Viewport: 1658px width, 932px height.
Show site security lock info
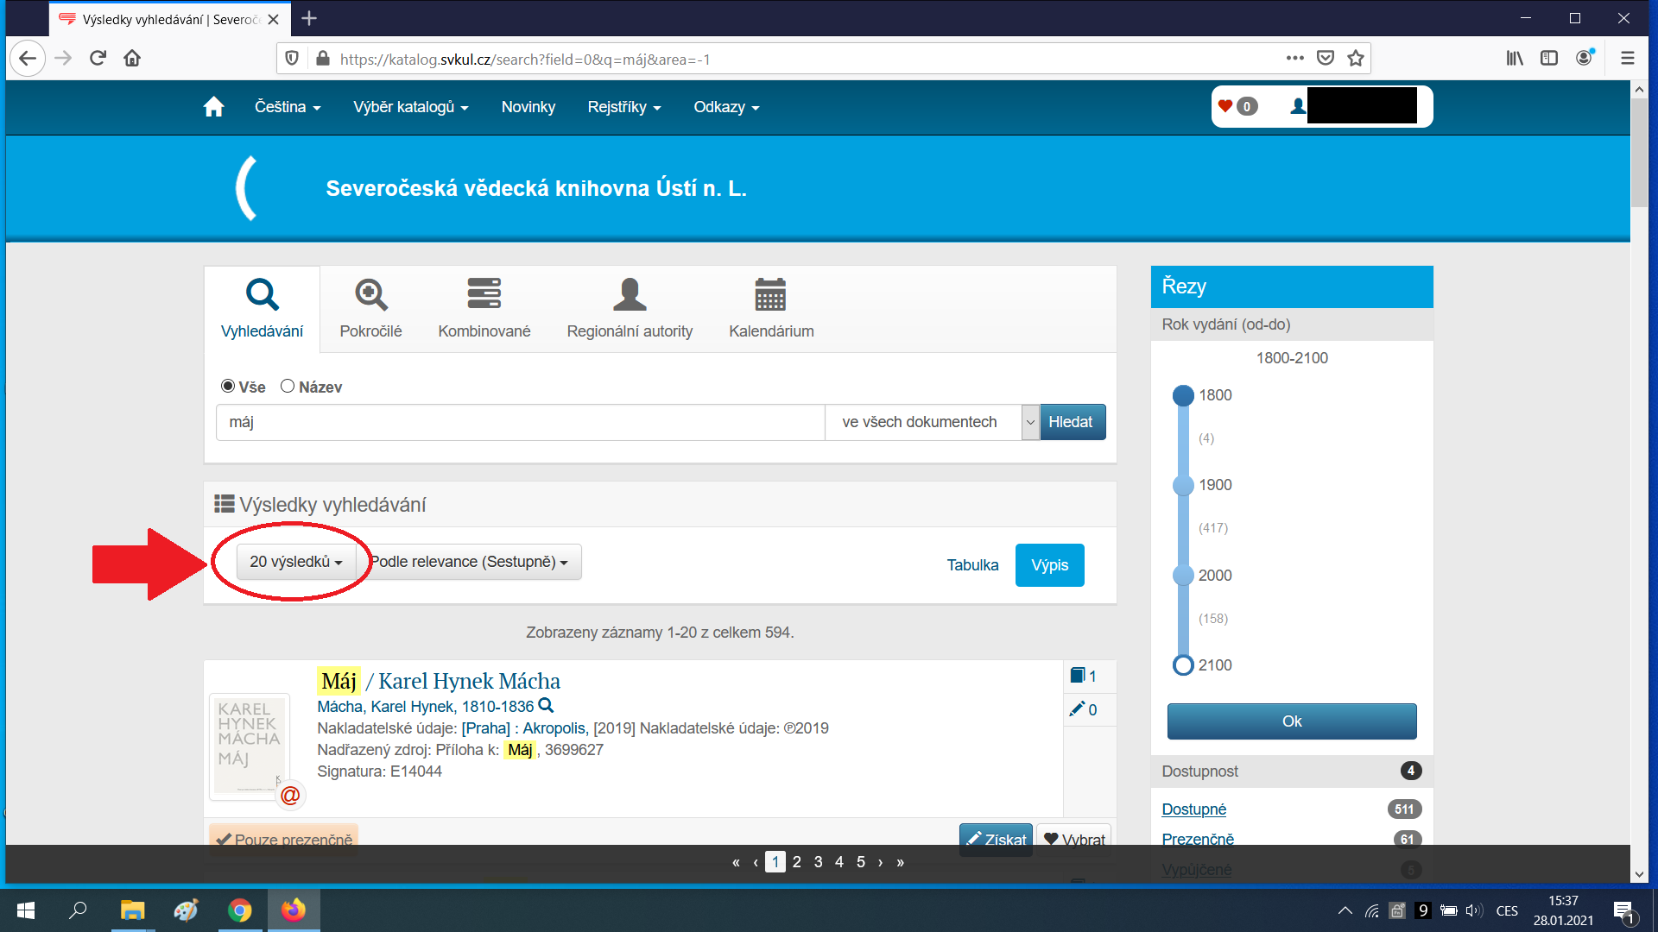(323, 59)
